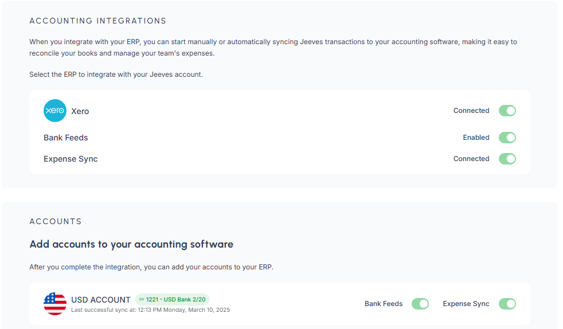This screenshot has height=329, width=563.
Task: Click the Connected status beside Xero
Action: [x=471, y=111]
